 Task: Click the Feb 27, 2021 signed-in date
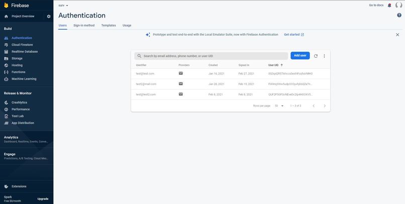(x=246, y=73)
